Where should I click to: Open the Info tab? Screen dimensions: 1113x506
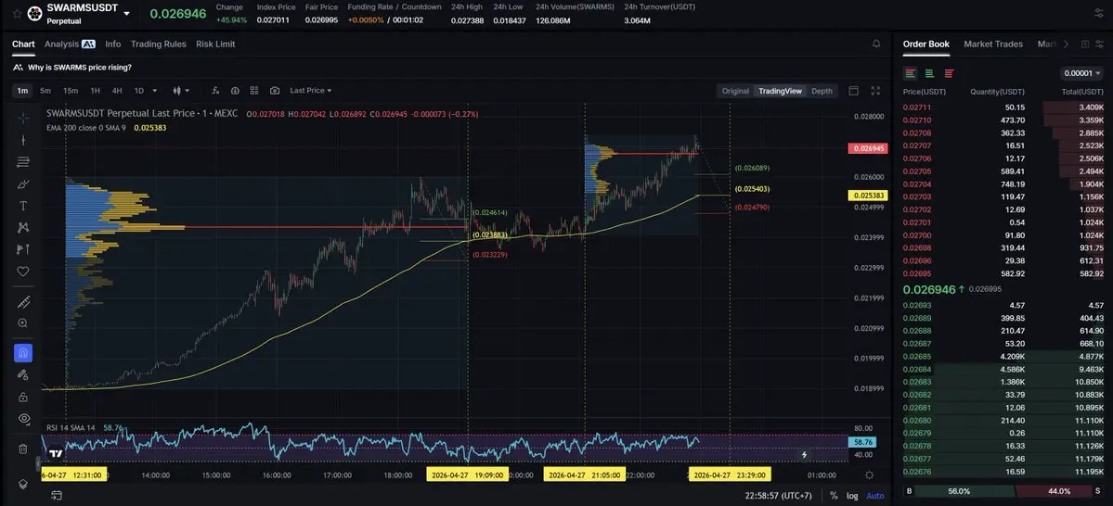113,44
